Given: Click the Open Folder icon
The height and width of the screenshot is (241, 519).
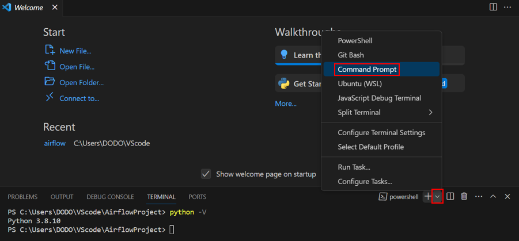Looking at the screenshot, I should pos(50,81).
